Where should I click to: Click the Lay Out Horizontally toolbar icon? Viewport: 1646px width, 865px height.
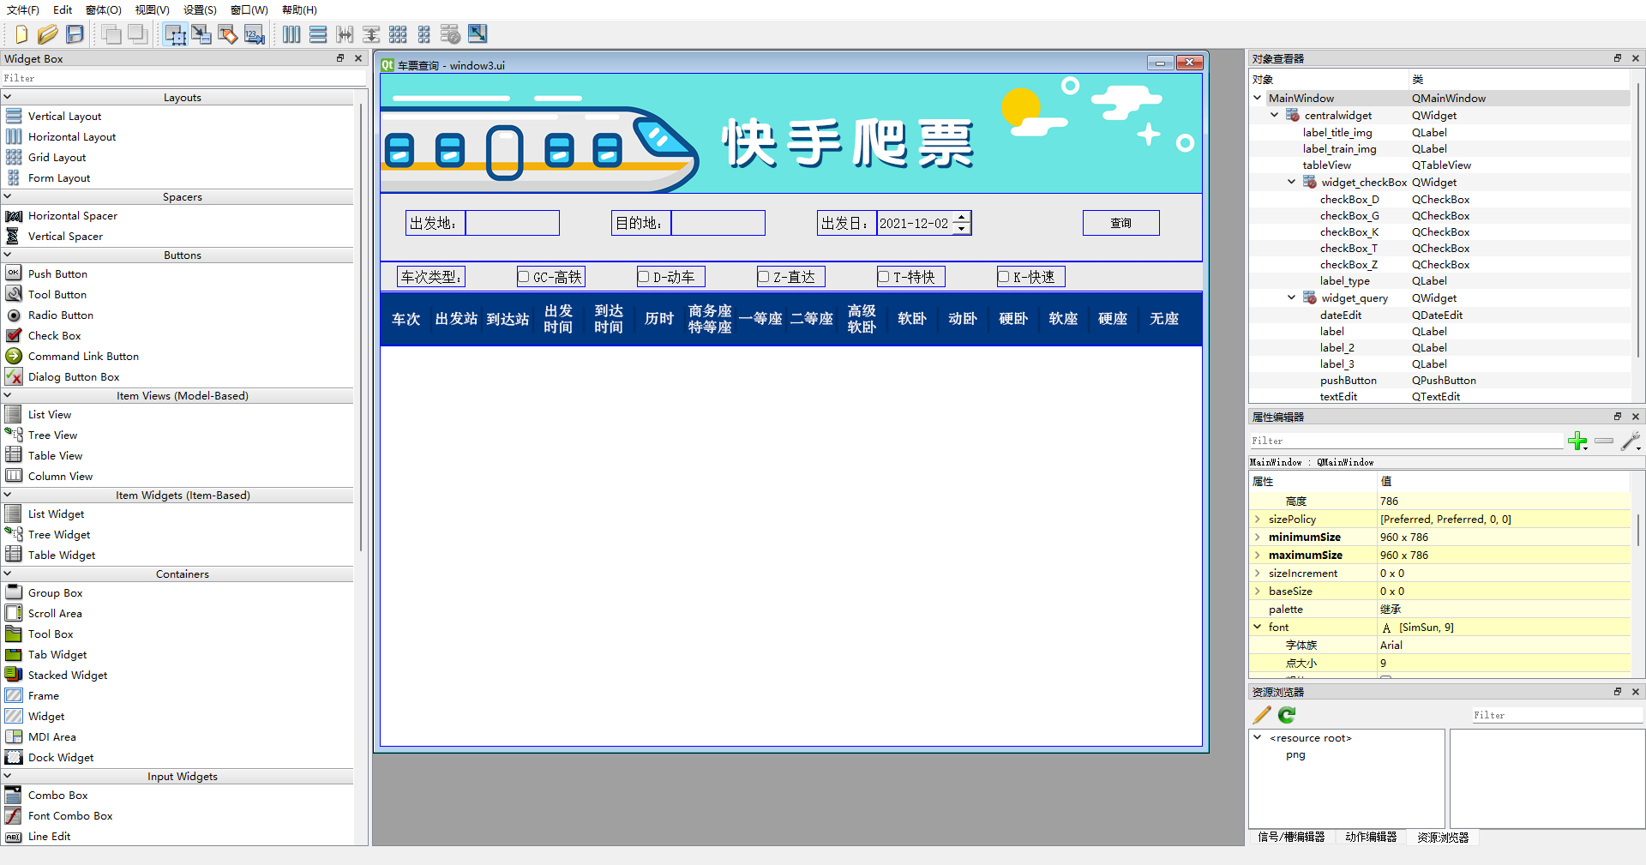[291, 34]
